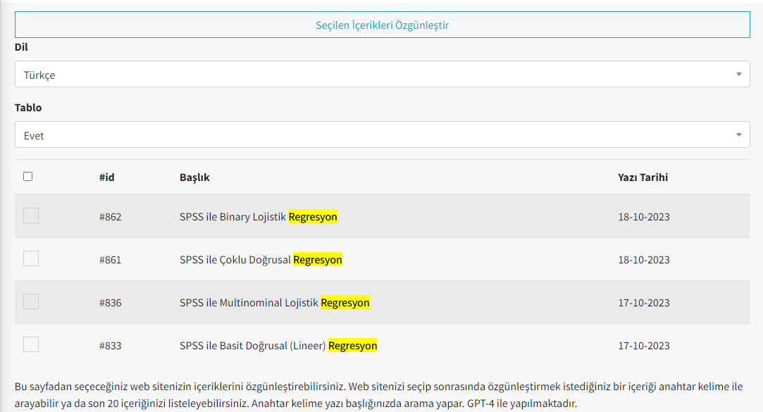Click the id cell #862
The image size is (763, 412).
point(111,217)
